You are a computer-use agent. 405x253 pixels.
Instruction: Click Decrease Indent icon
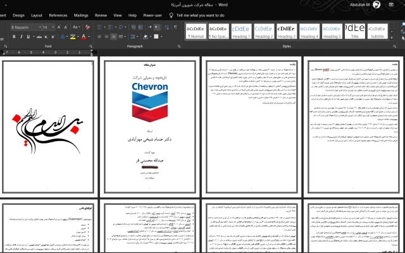(134, 27)
